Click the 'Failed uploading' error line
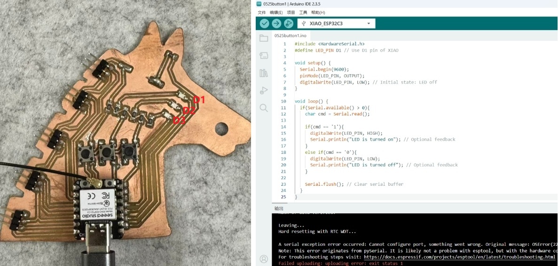Viewport: 558px width, 266px height. coord(340,263)
